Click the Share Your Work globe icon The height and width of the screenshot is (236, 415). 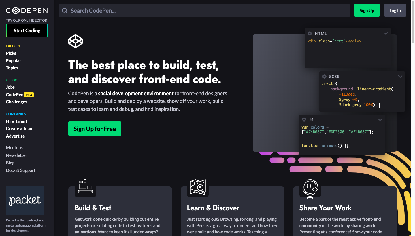310,189
